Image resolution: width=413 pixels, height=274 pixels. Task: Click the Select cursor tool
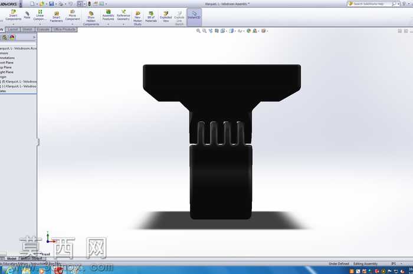tap(80, 4)
